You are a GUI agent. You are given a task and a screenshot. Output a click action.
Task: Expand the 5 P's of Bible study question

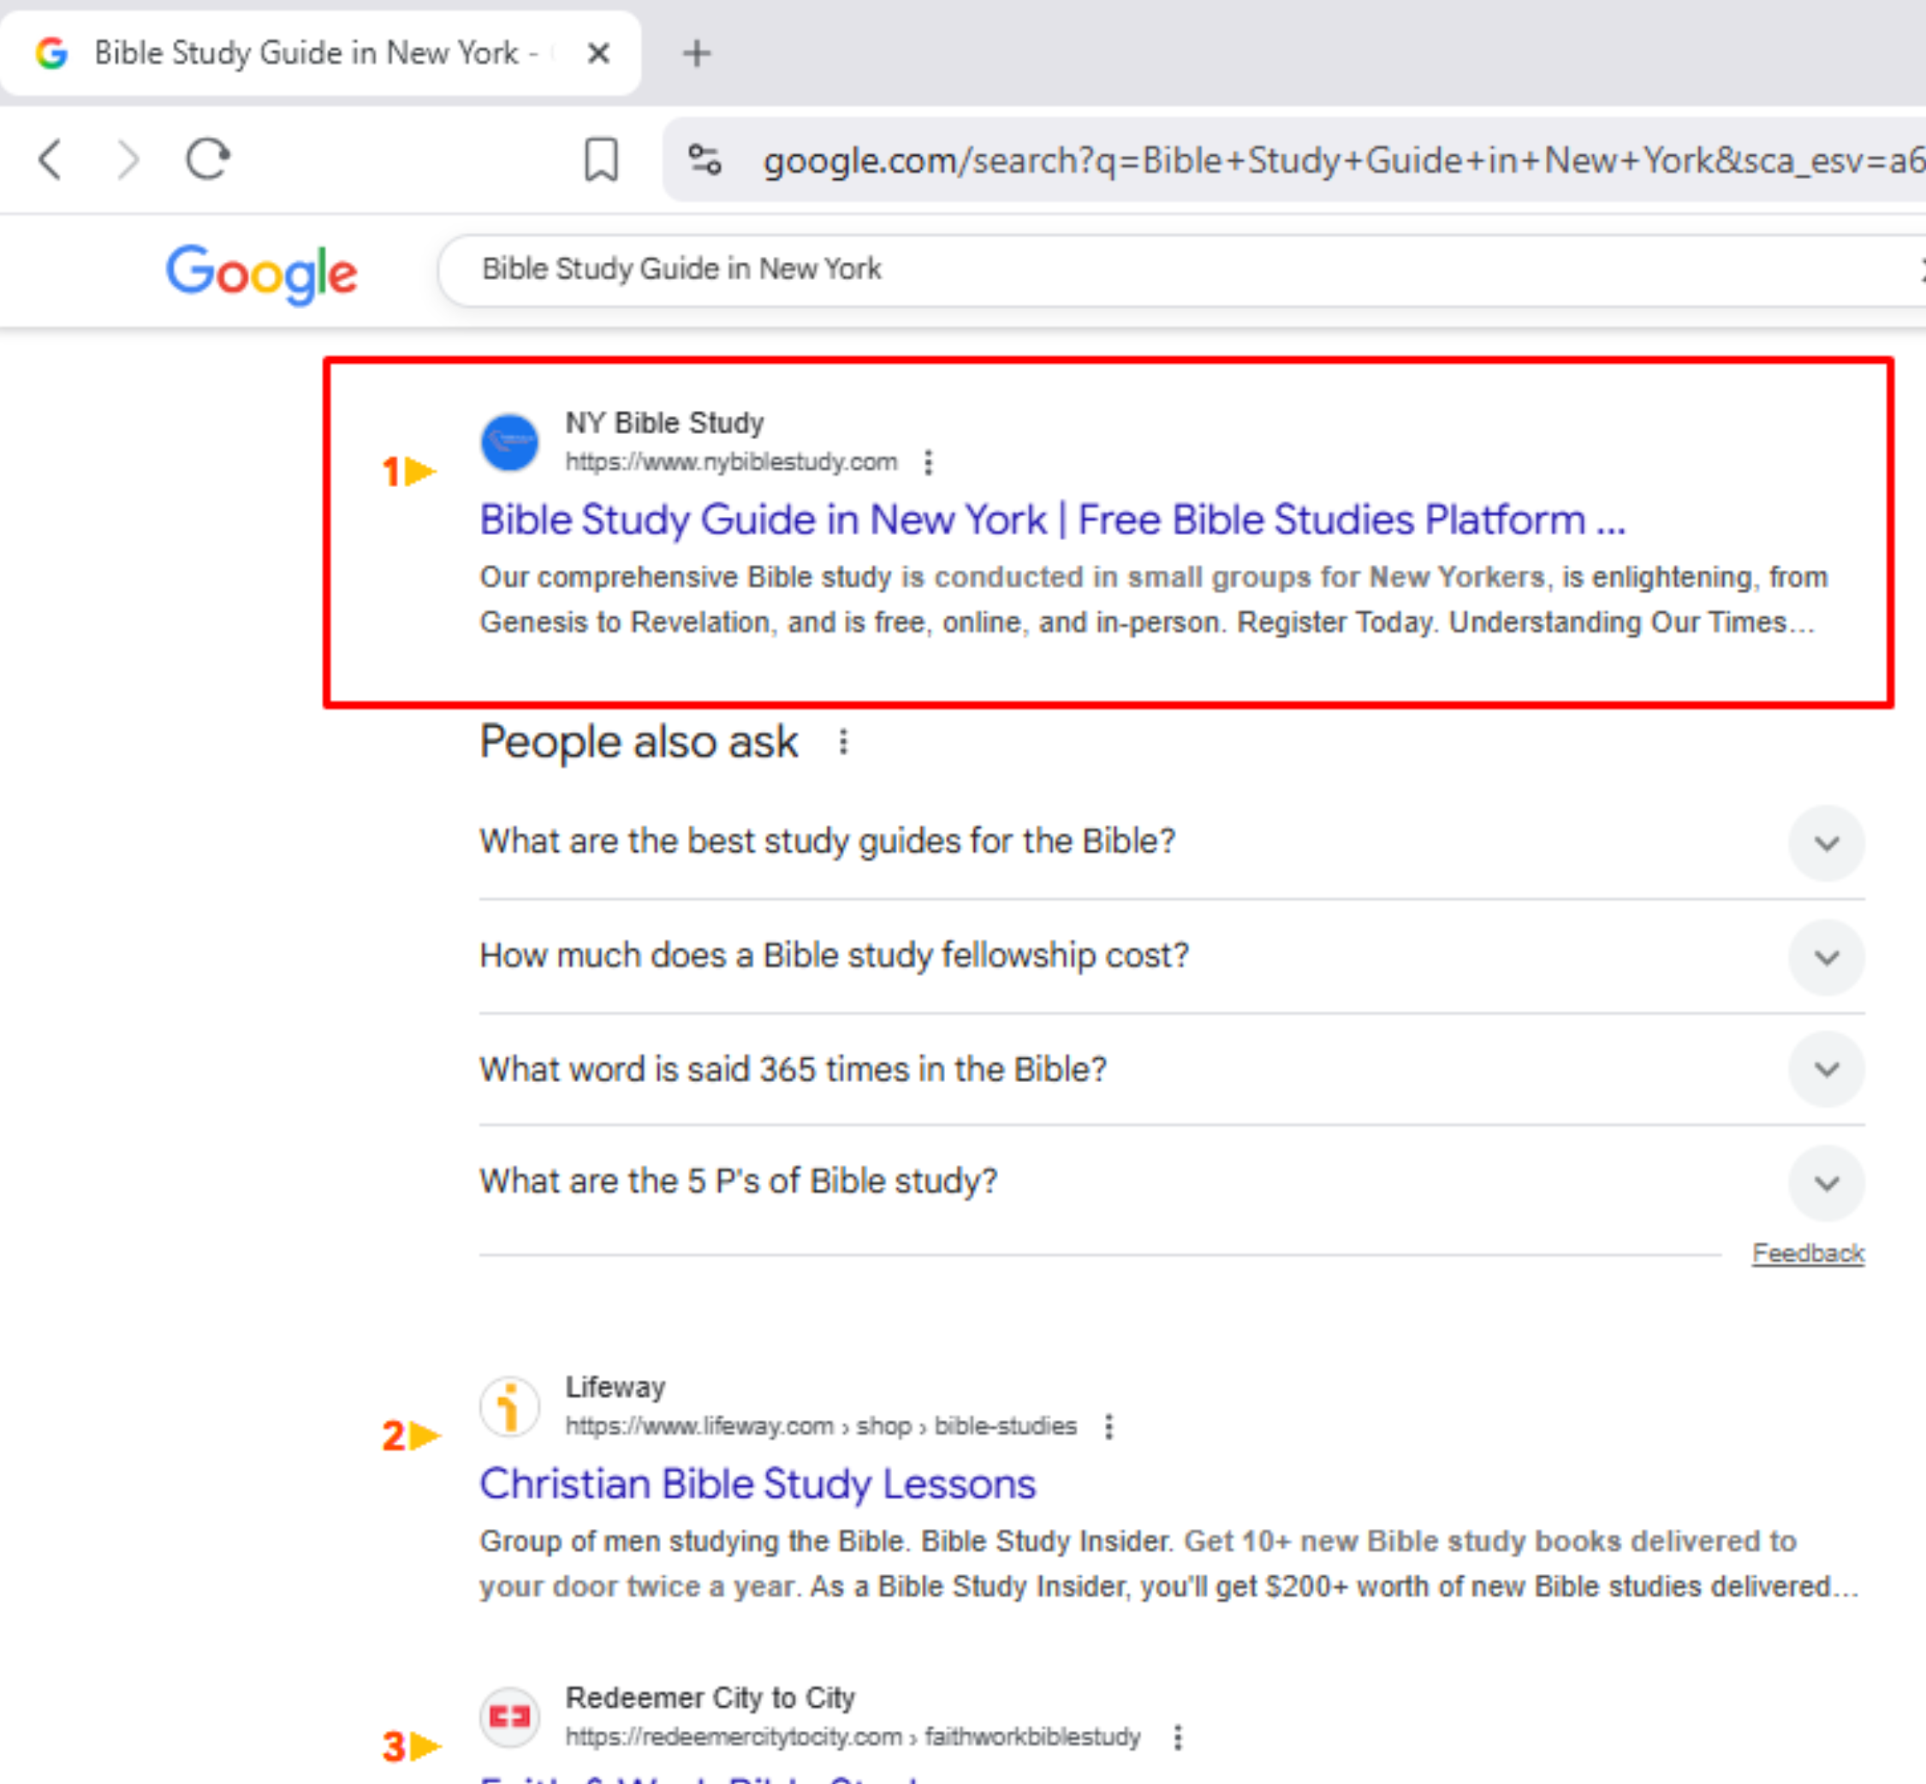(1825, 1182)
